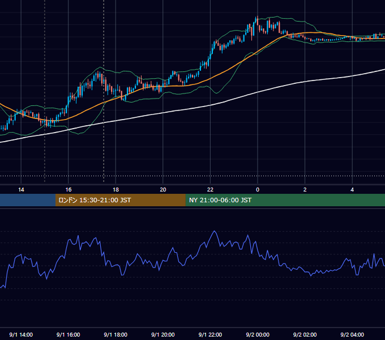The image size is (385, 340).
Task: Select the ロンドン 15:30-21:00 JST session bar
Action: pos(120,200)
